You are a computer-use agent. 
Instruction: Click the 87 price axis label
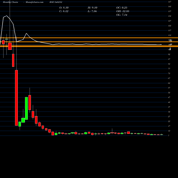pos(169,59)
